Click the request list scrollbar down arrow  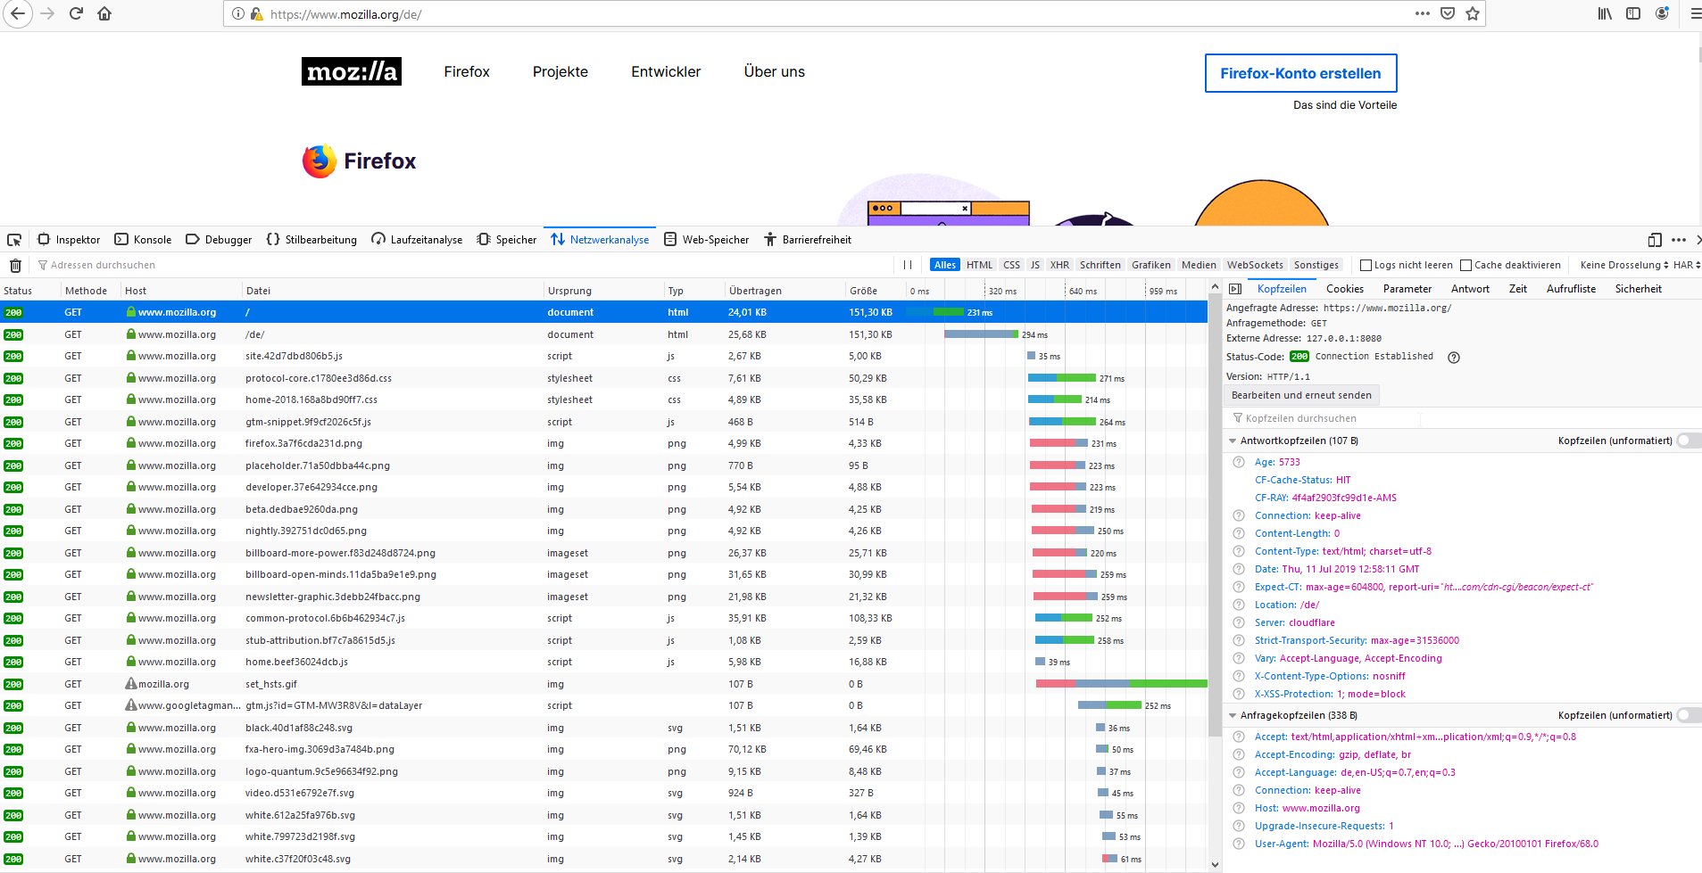pyautogui.click(x=1215, y=864)
